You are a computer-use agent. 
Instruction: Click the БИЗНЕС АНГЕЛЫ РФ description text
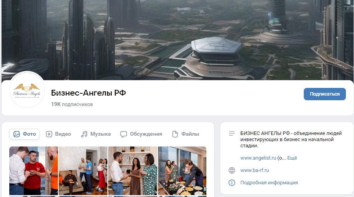tap(291, 139)
